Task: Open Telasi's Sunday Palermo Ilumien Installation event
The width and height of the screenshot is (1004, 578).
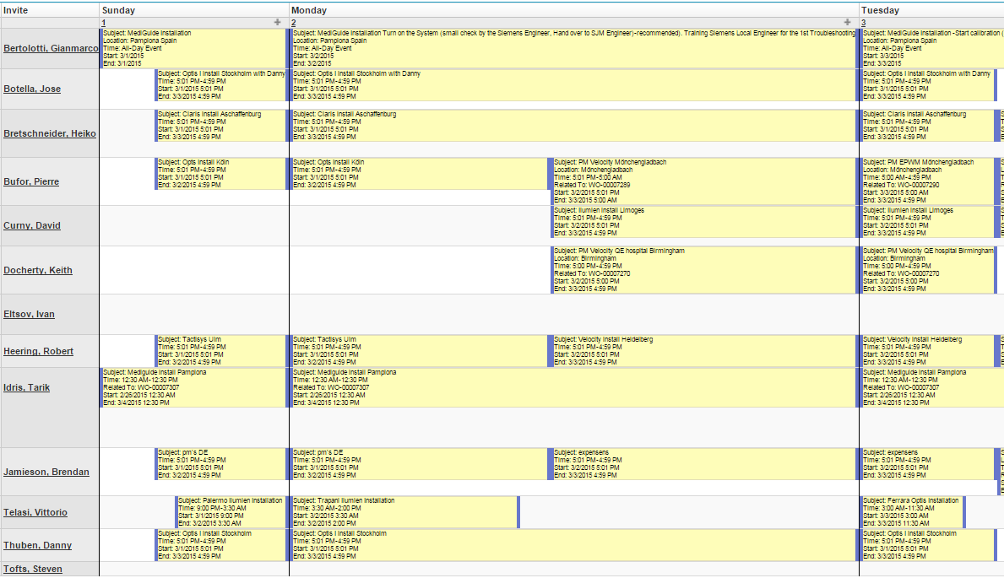Action: point(231,512)
